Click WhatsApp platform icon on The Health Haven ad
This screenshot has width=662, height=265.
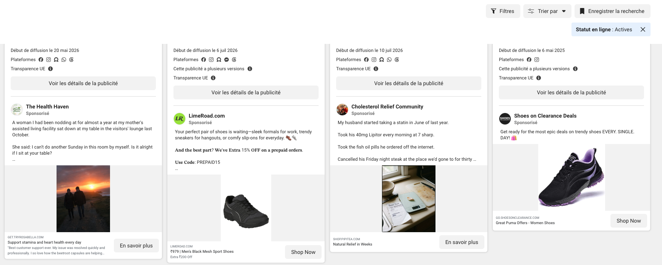click(64, 60)
